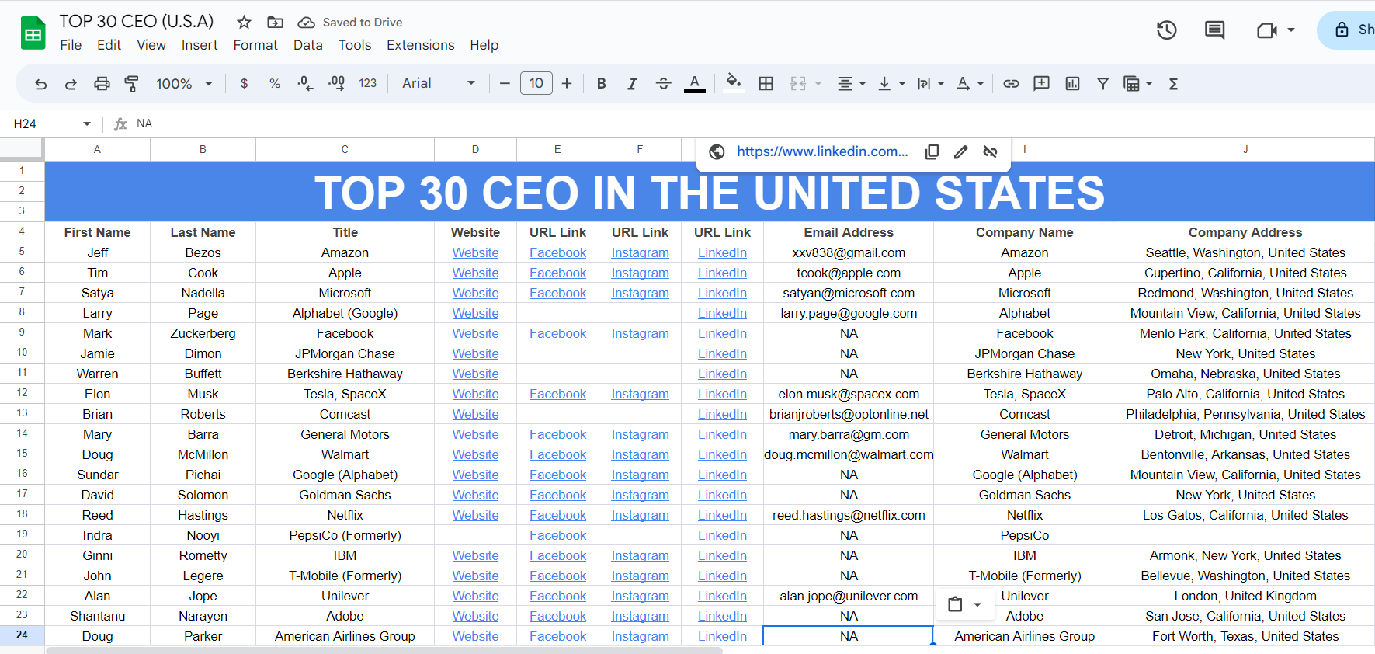Toggle Strikethrough formatting
Viewport: 1375px width, 654px height.
[x=664, y=83]
